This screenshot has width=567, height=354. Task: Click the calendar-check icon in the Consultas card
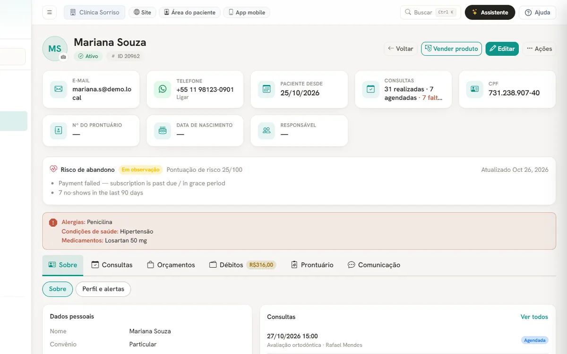tap(371, 89)
